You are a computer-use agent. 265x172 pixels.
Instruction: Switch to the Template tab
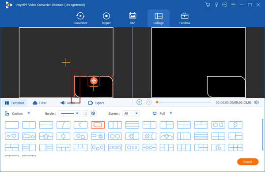pos(15,103)
